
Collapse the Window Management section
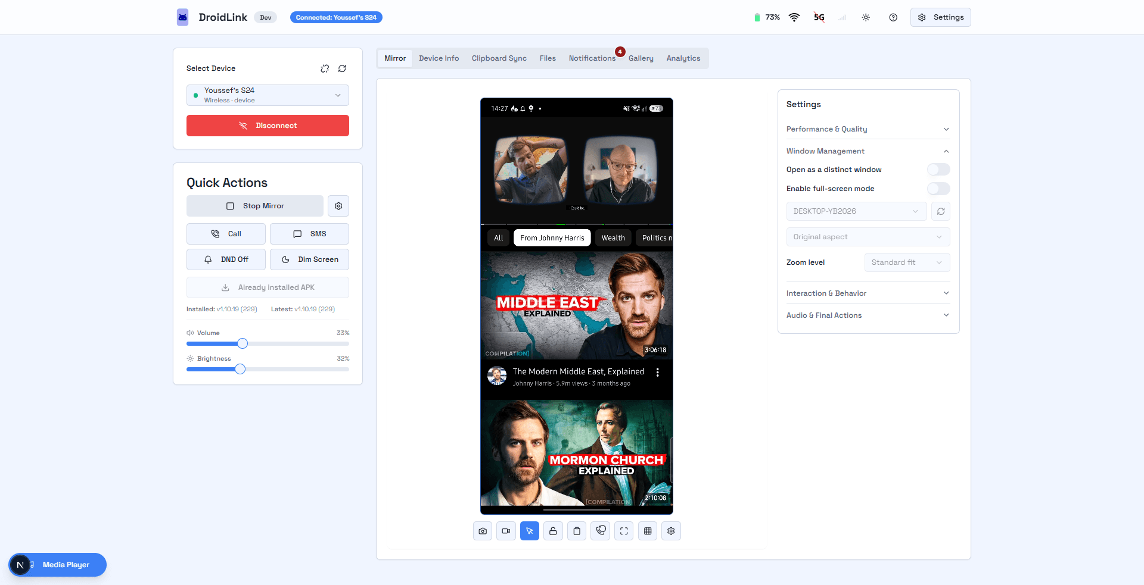pyautogui.click(x=868, y=151)
